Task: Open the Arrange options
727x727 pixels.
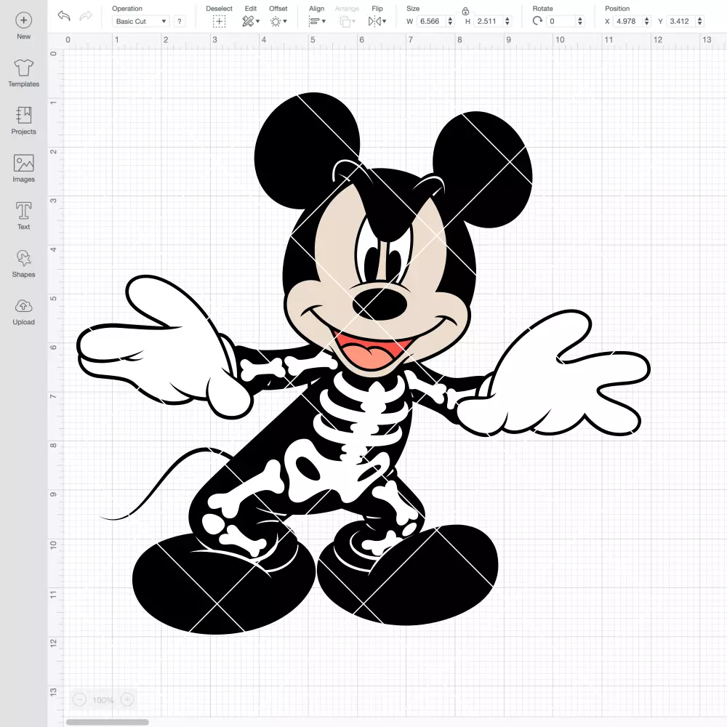Action: pos(348,21)
